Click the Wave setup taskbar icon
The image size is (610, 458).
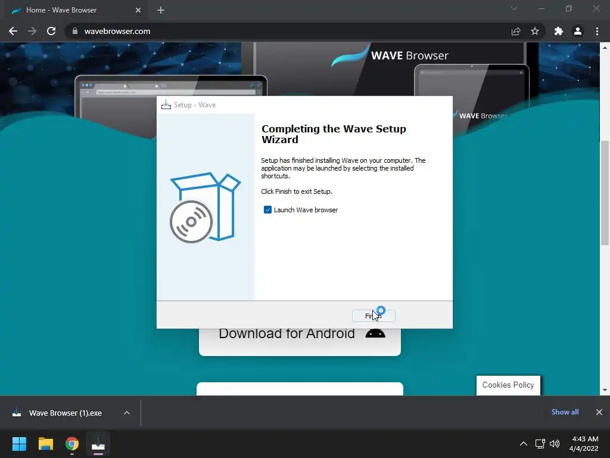(98, 444)
